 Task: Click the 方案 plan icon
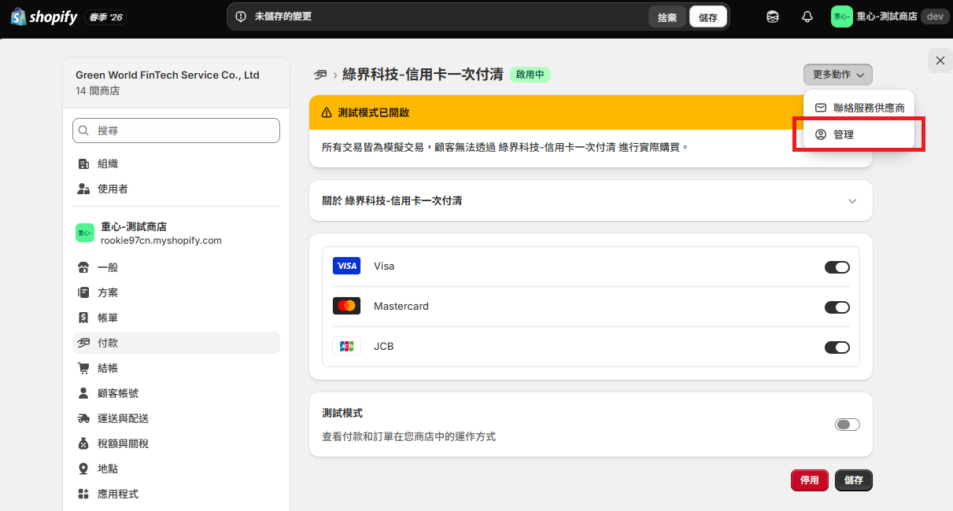click(x=83, y=292)
